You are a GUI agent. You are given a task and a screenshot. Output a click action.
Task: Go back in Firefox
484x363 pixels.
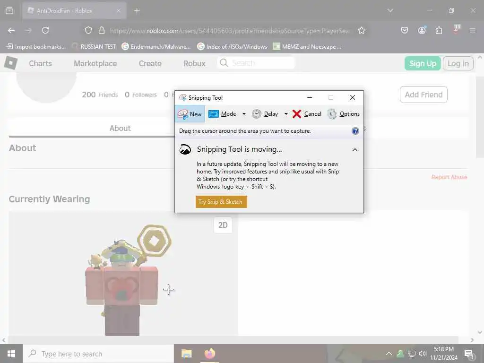pyautogui.click(x=11, y=30)
